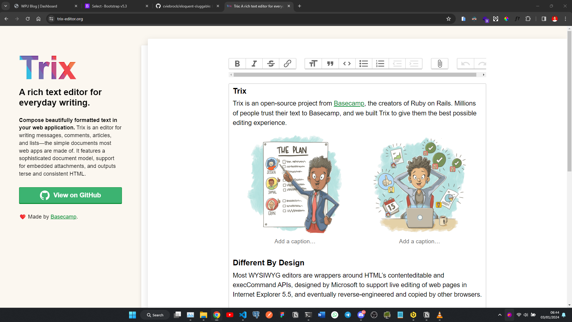The image size is (572, 322).
Task: Click the toolbar horizontal scrollbar right arrow
Action: click(x=483, y=75)
